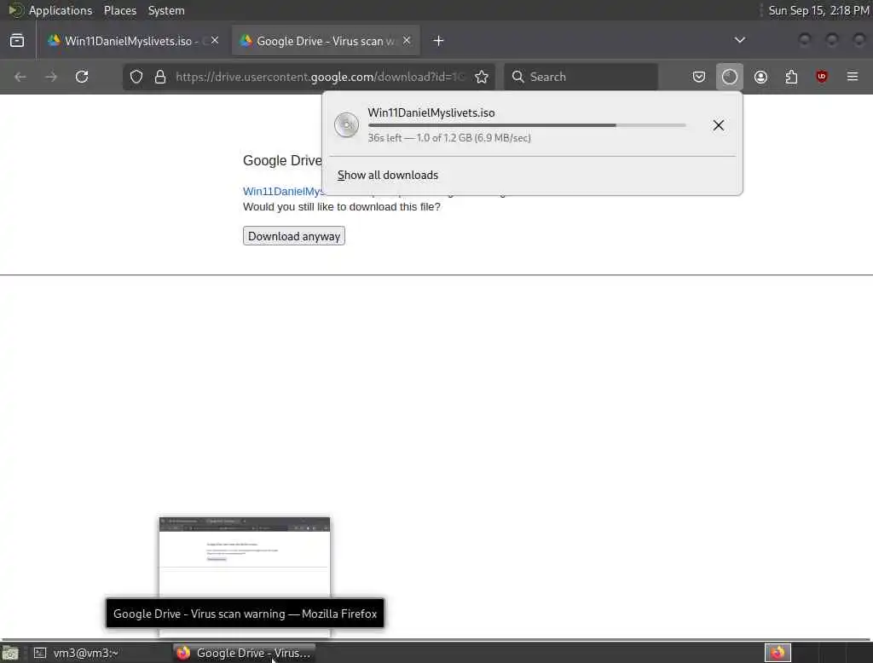Click the clock Sun Sep 15, 2:18 PM
This screenshot has width=873, height=663.
[818, 10]
